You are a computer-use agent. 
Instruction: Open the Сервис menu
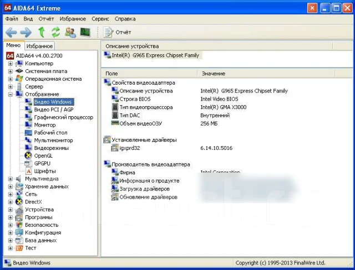tap(100, 19)
